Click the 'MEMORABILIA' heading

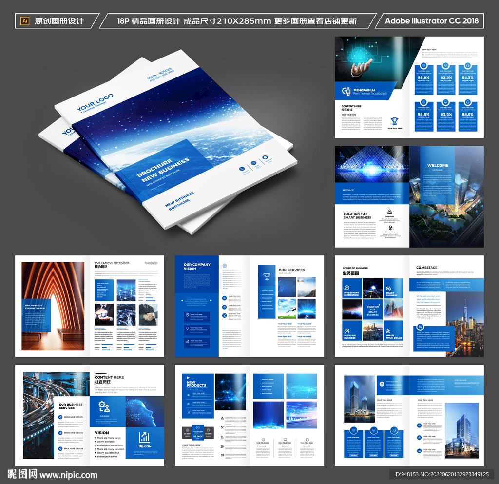[x=364, y=90]
